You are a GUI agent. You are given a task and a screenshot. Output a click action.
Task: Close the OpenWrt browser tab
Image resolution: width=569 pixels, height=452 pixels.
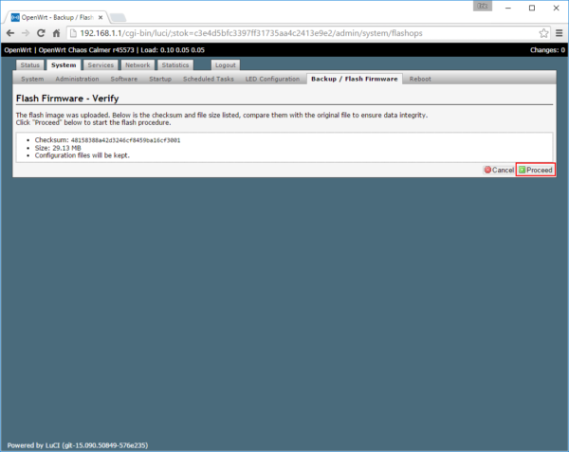click(x=100, y=15)
